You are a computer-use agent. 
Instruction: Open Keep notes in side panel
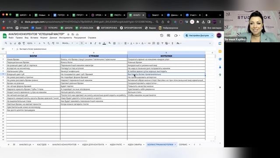(220, 51)
